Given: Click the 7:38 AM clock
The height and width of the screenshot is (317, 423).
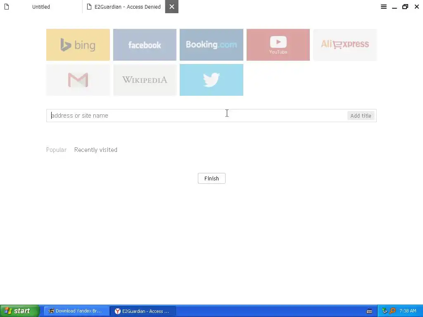Looking at the screenshot, I should pos(408,311).
